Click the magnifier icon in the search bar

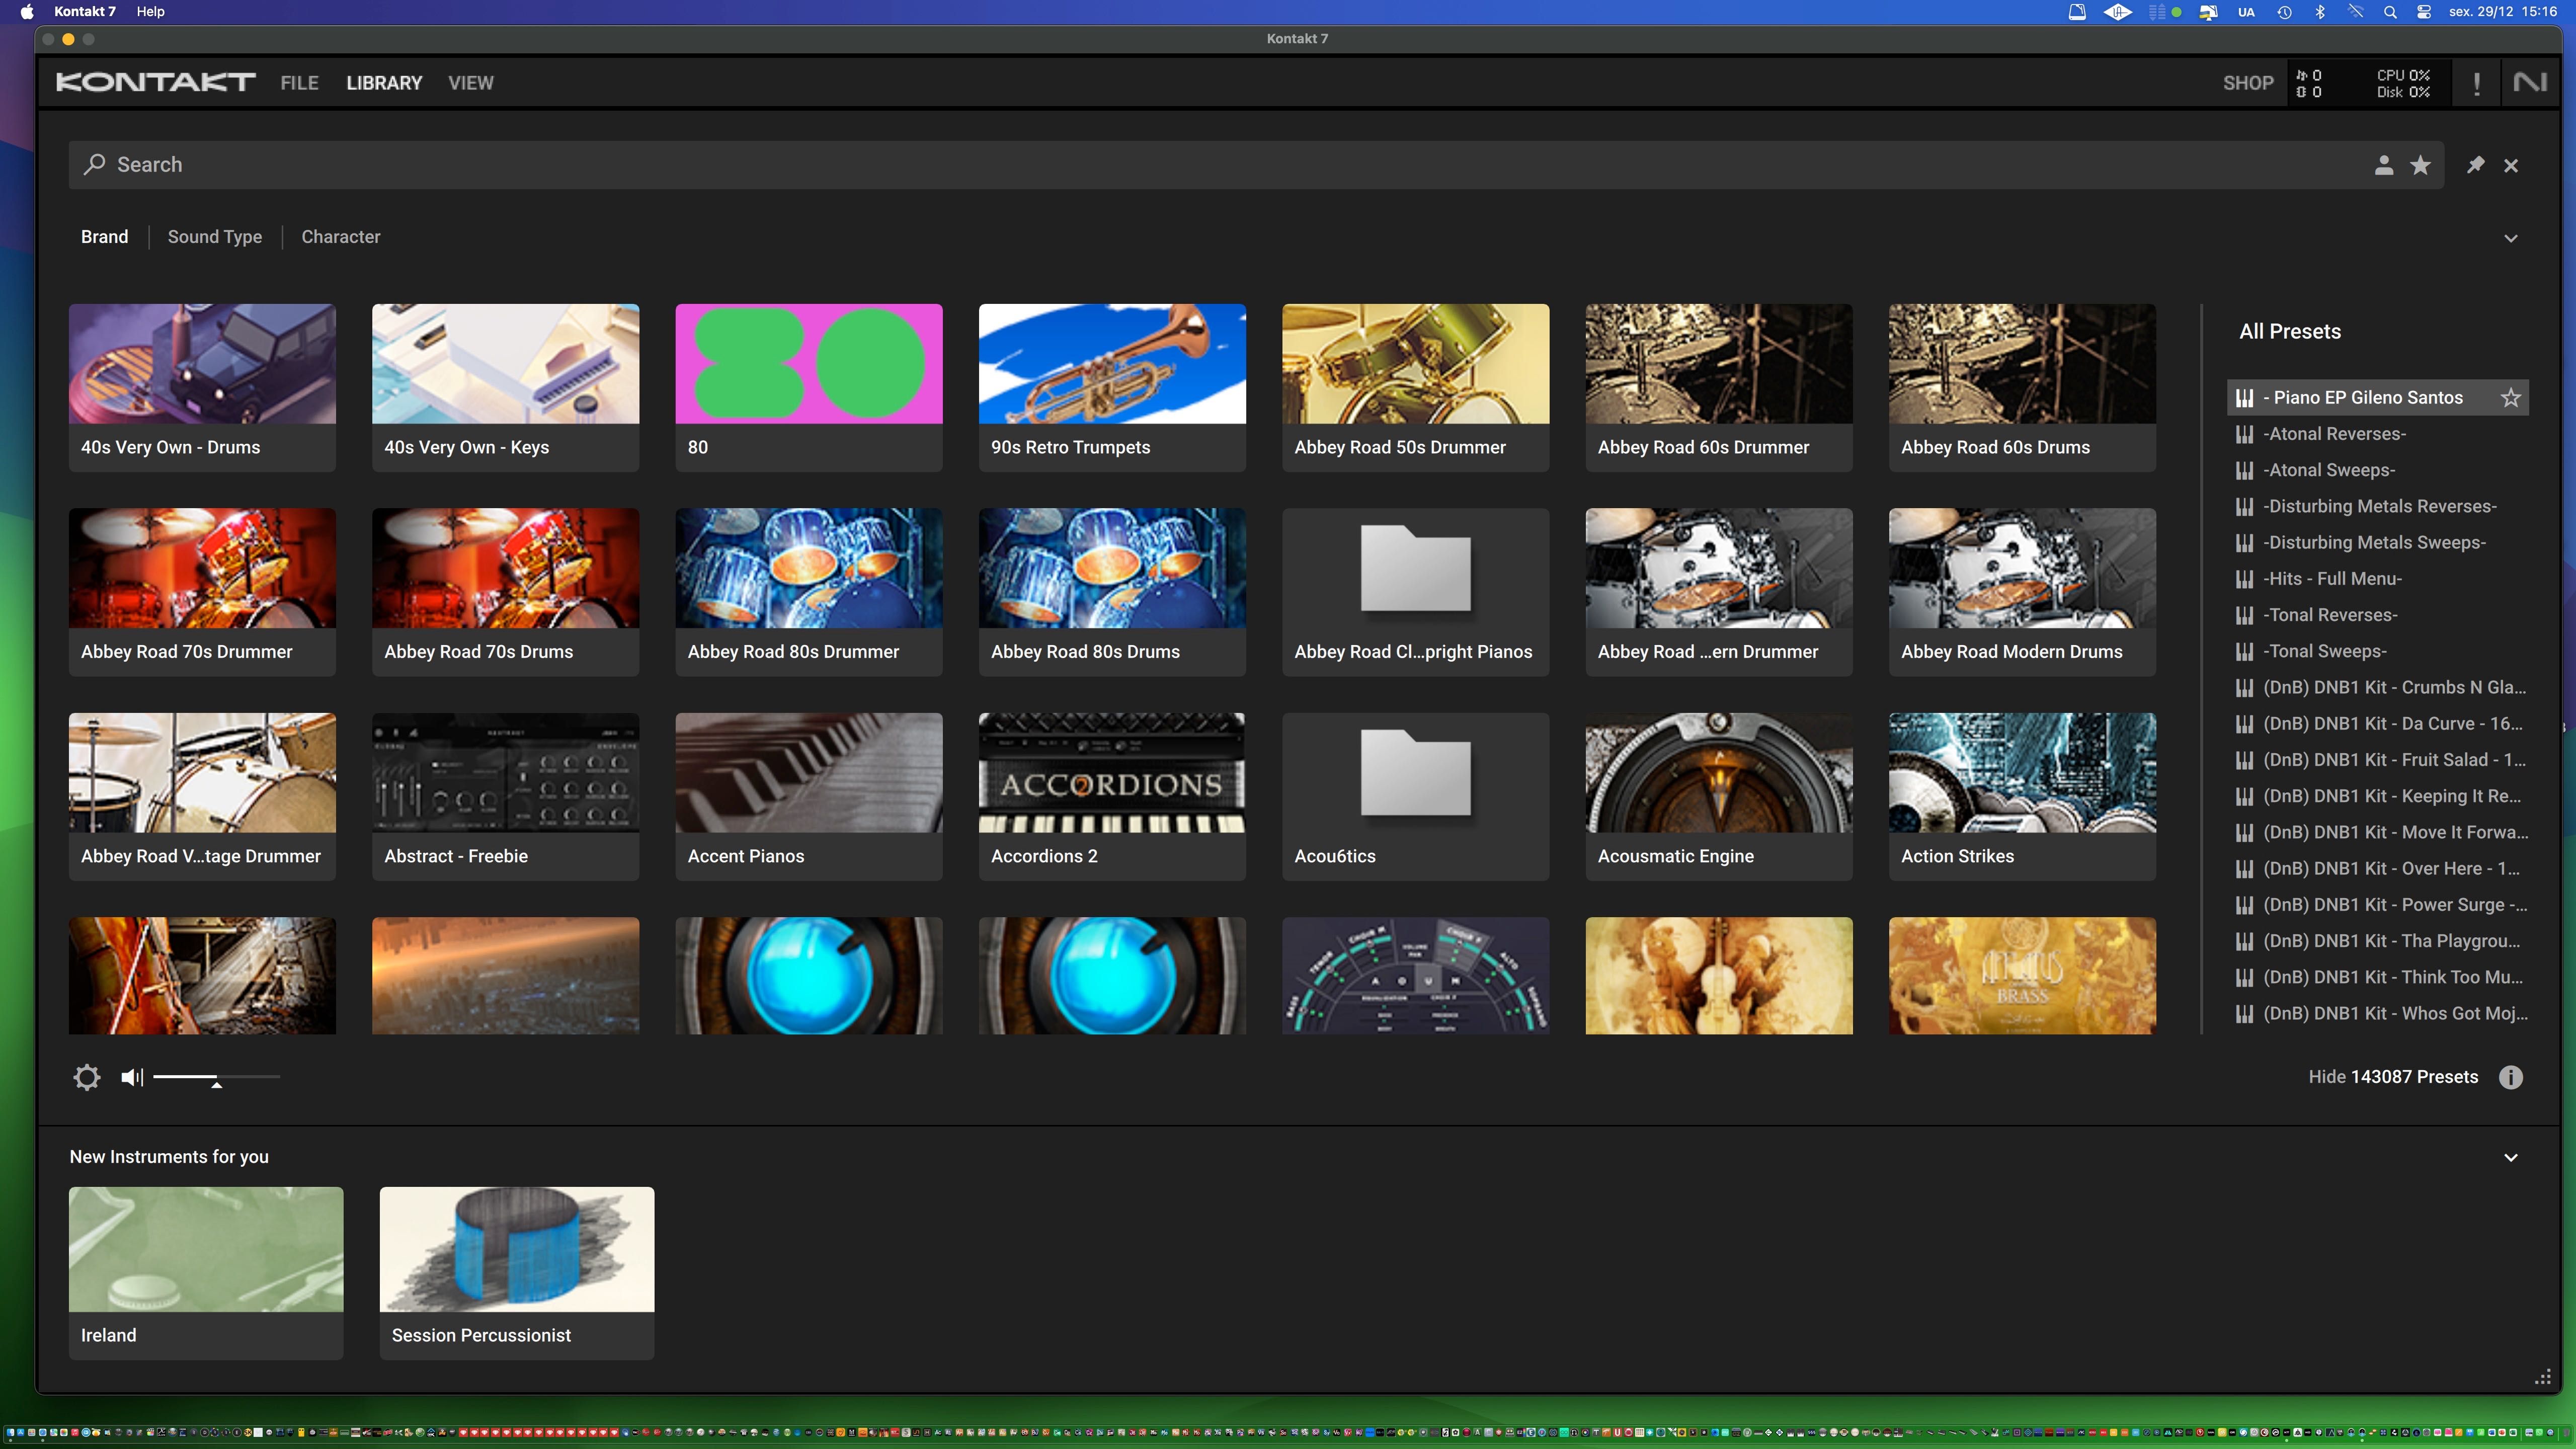click(x=95, y=164)
